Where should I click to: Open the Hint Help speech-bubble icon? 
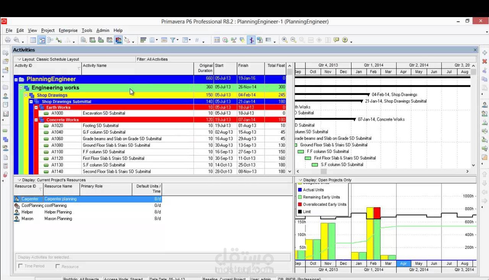click(336, 40)
